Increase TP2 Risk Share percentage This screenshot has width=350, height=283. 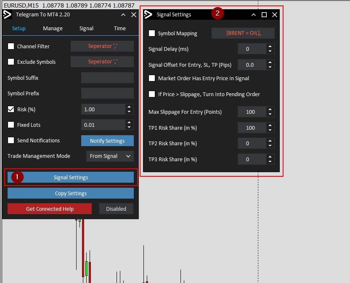tap(270, 141)
